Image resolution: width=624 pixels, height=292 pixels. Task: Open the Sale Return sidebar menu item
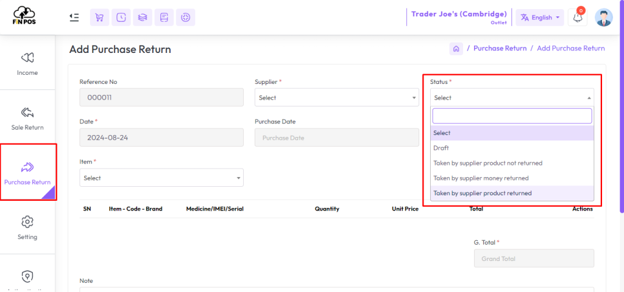click(x=27, y=117)
